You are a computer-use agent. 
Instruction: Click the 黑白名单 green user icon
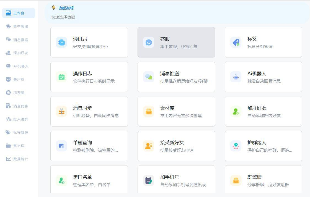coord(61,180)
